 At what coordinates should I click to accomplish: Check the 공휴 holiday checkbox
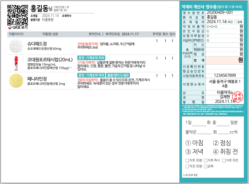[235, 22]
